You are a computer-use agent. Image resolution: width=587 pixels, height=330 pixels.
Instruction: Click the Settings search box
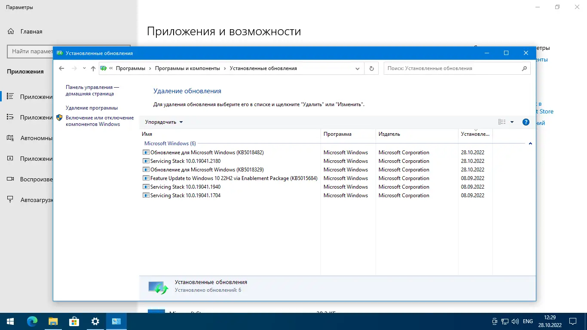[30, 51]
